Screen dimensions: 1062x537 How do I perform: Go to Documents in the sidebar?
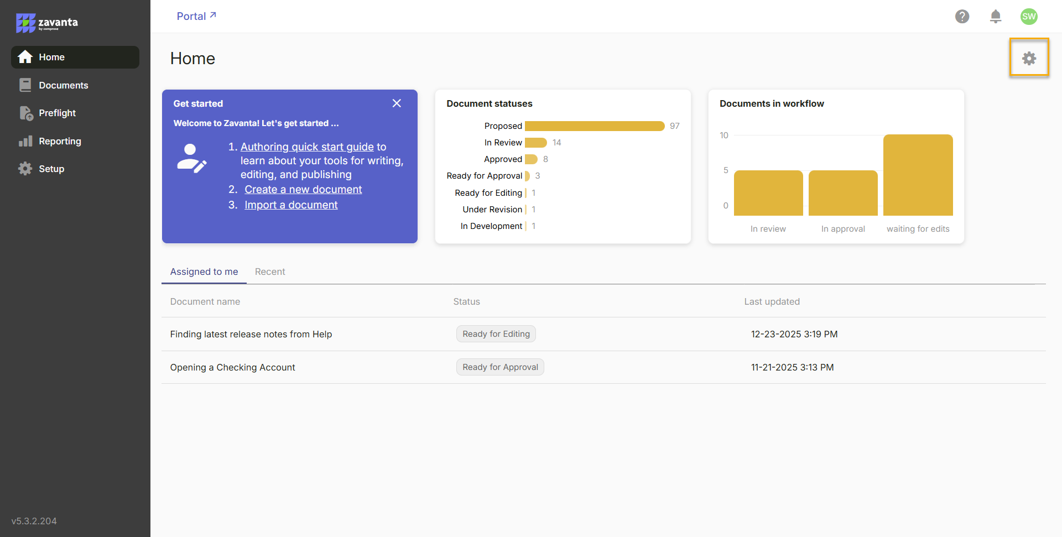pos(63,85)
